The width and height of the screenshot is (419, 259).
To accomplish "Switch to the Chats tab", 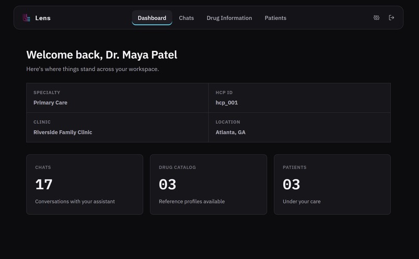I will [186, 18].
